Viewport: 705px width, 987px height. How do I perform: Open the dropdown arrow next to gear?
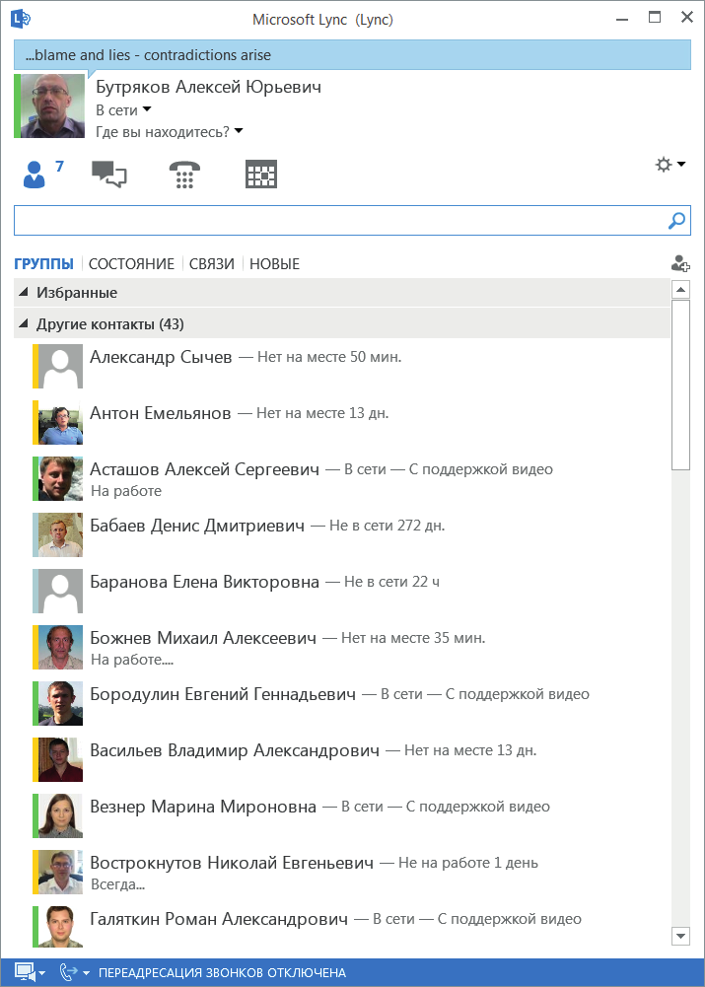tap(681, 165)
